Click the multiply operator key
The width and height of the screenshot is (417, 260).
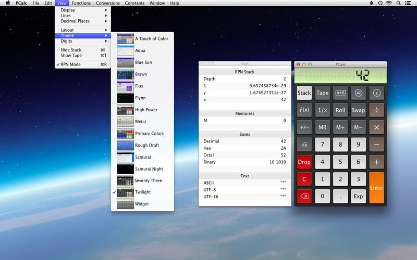coord(376,127)
